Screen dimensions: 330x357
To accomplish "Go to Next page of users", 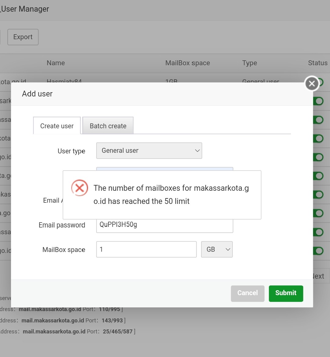I will [x=319, y=276].
